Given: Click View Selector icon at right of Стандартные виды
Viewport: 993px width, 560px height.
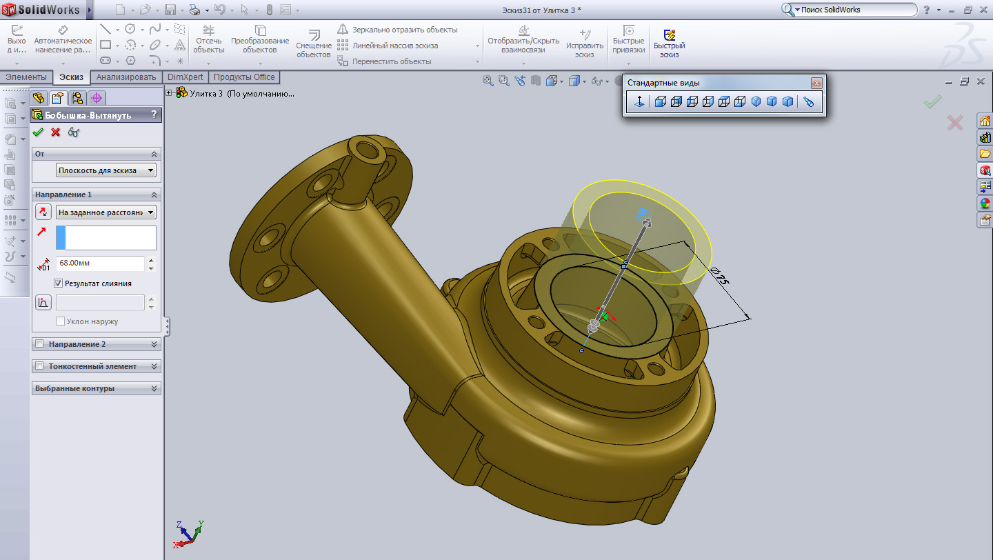Looking at the screenshot, I should coord(809,102).
